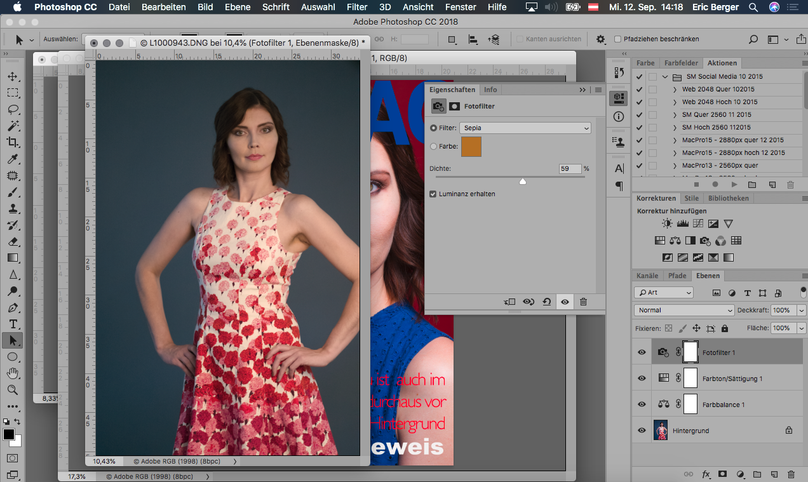Switch to the Kanäle tab
The height and width of the screenshot is (482, 808).
pos(647,276)
